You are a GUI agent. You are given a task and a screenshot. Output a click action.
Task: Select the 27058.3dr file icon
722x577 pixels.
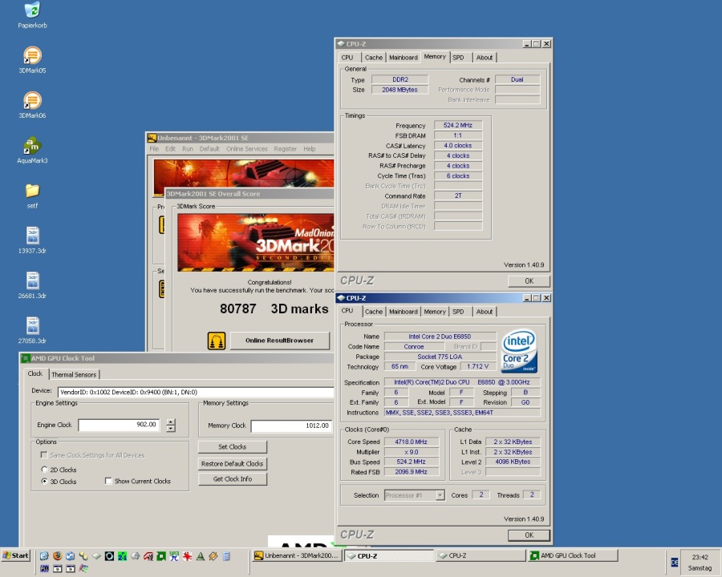[33, 325]
